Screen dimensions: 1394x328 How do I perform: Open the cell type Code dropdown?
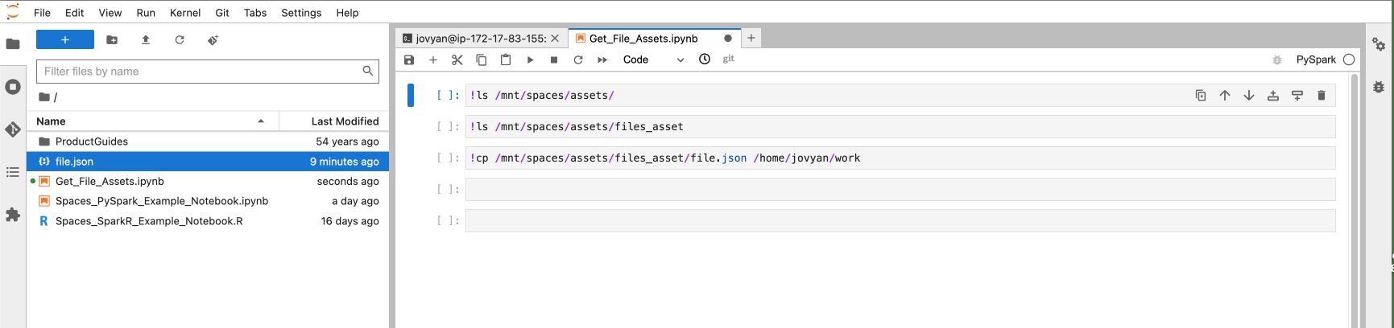[x=653, y=59]
